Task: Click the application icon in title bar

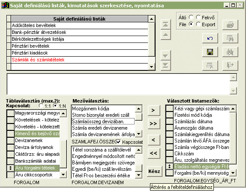Action: (5, 5)
